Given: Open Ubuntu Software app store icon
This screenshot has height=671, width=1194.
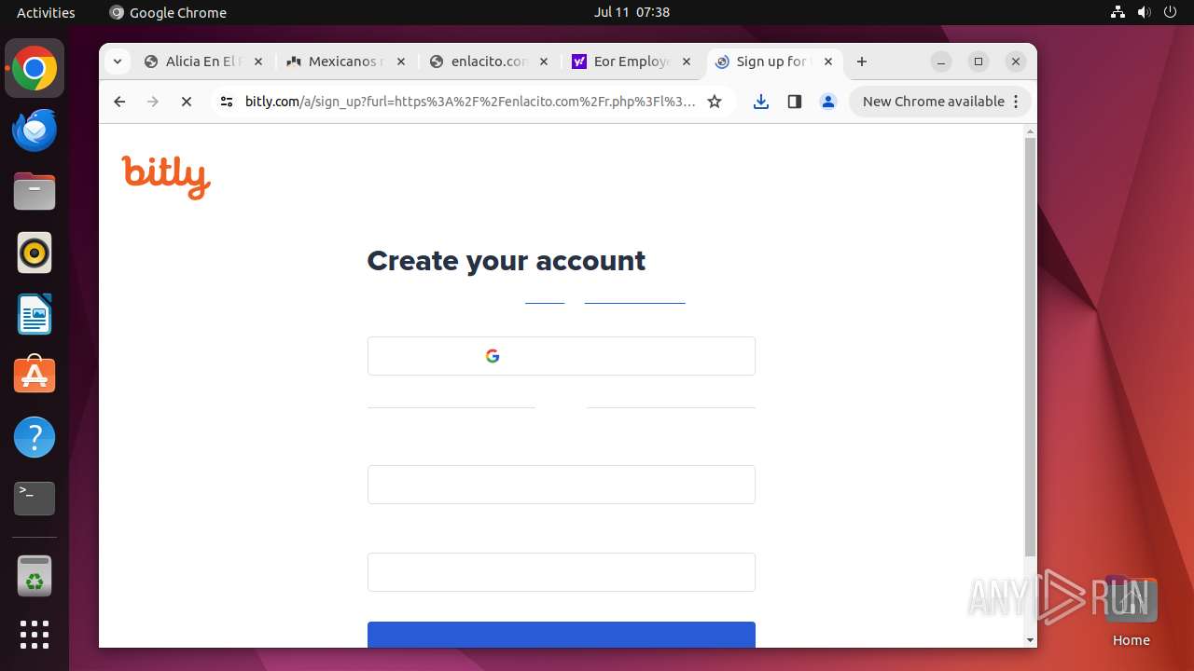Looking at the screenshot, I should (35, 376).
